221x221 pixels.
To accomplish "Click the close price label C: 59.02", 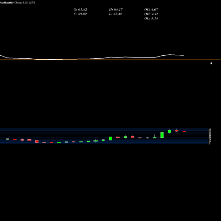I will tap(80, 14).
